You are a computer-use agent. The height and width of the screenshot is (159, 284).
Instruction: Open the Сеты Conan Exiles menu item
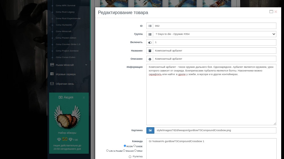66,57
